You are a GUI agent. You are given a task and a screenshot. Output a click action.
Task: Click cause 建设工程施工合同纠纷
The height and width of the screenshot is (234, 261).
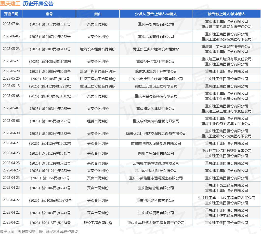pyautogui.click(x=98, y=79)
